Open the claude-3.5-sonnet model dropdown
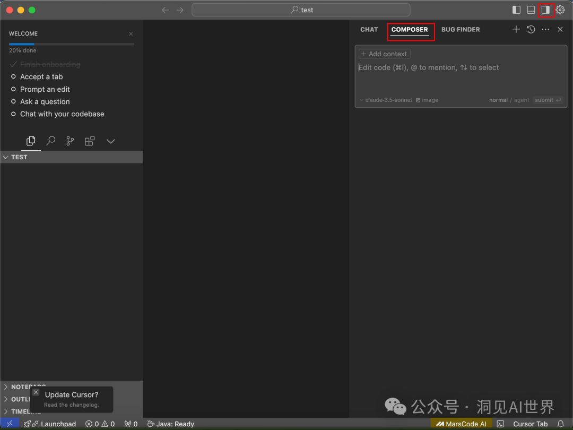The height and width of the screenshot is (430, 573). point(386,100)
